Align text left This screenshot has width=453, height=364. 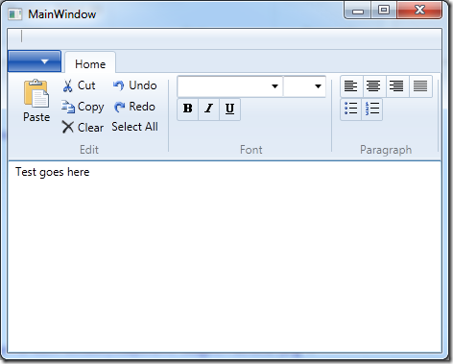click(351, 86)
